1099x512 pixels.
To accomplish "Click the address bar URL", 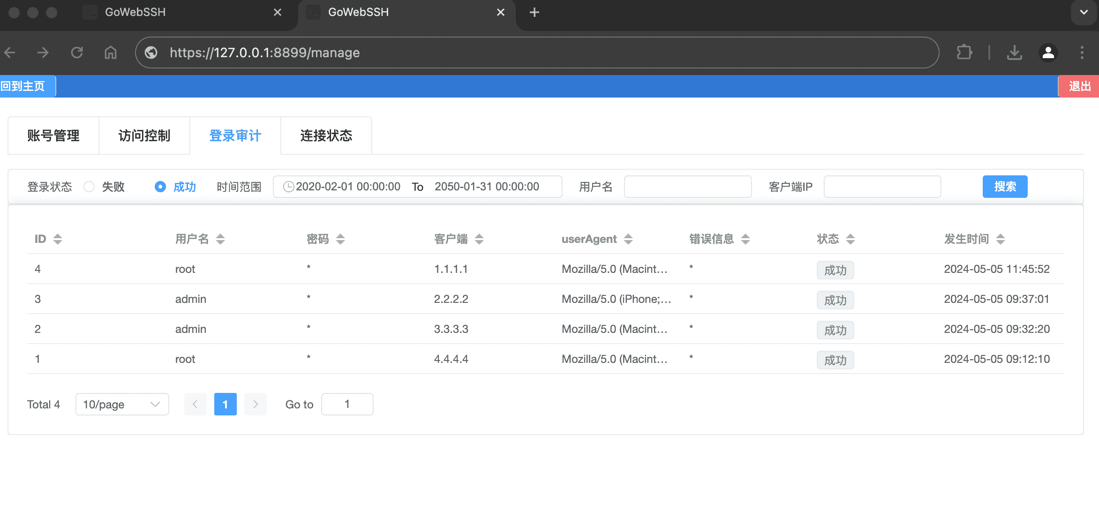I will click(264, 53).
